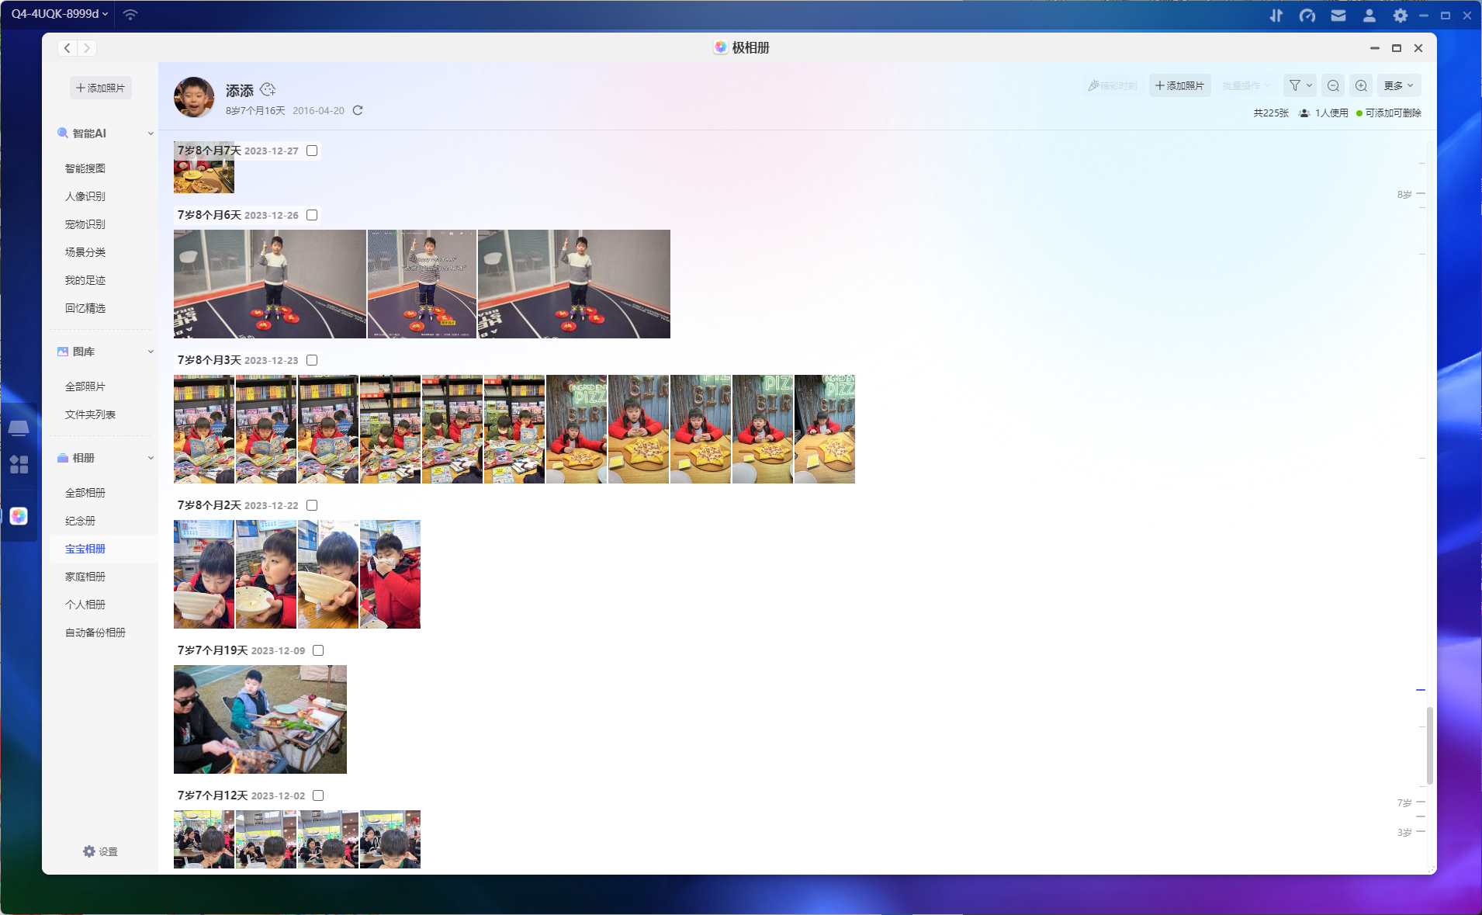Open the user account icon in the top bar
1482x915 pixels.
tap(1369, 15)
